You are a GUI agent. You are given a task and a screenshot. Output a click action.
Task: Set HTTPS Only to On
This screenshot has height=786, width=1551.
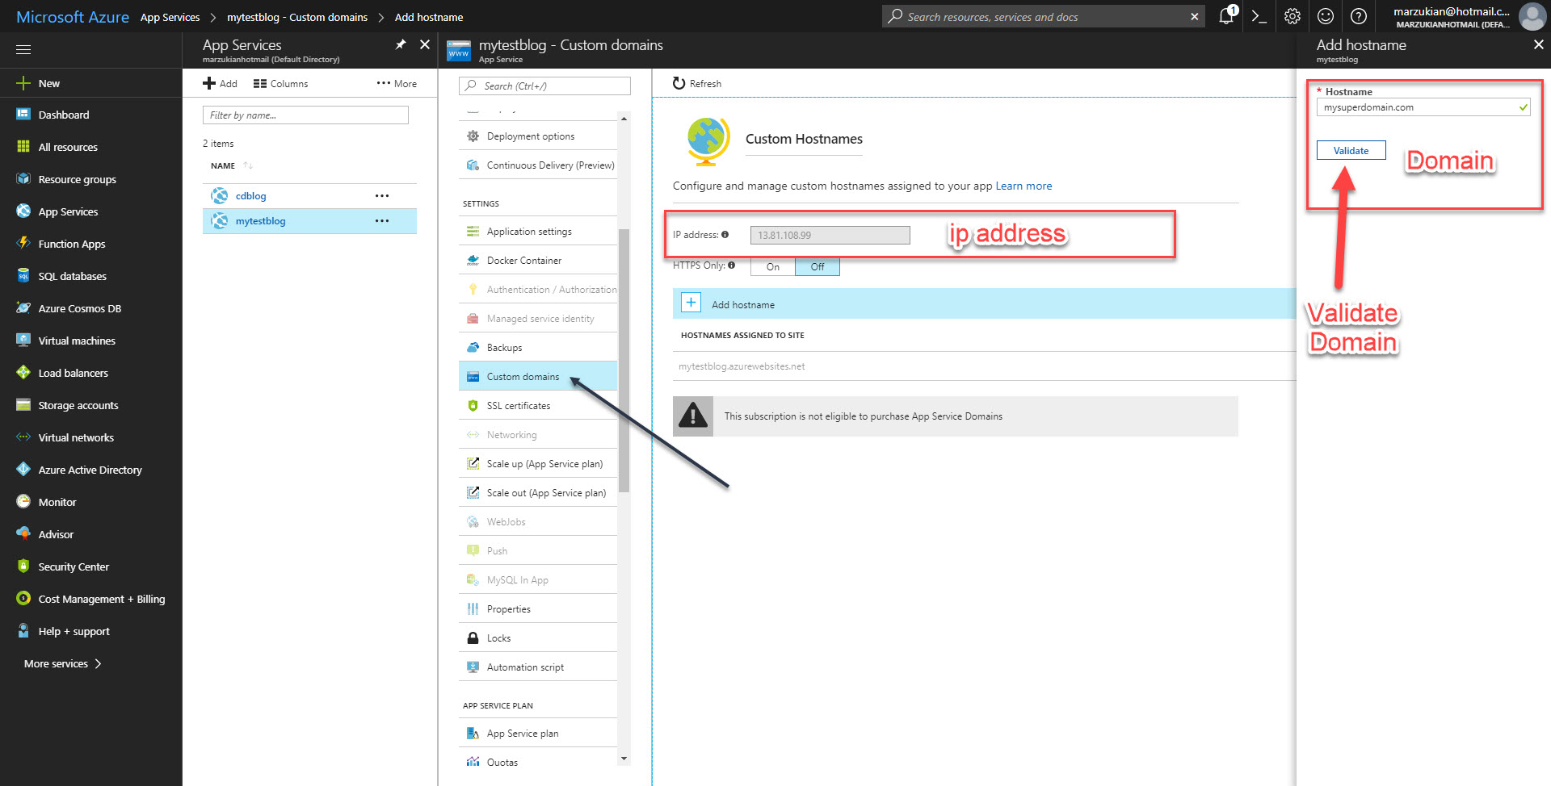tap(771, 266)
